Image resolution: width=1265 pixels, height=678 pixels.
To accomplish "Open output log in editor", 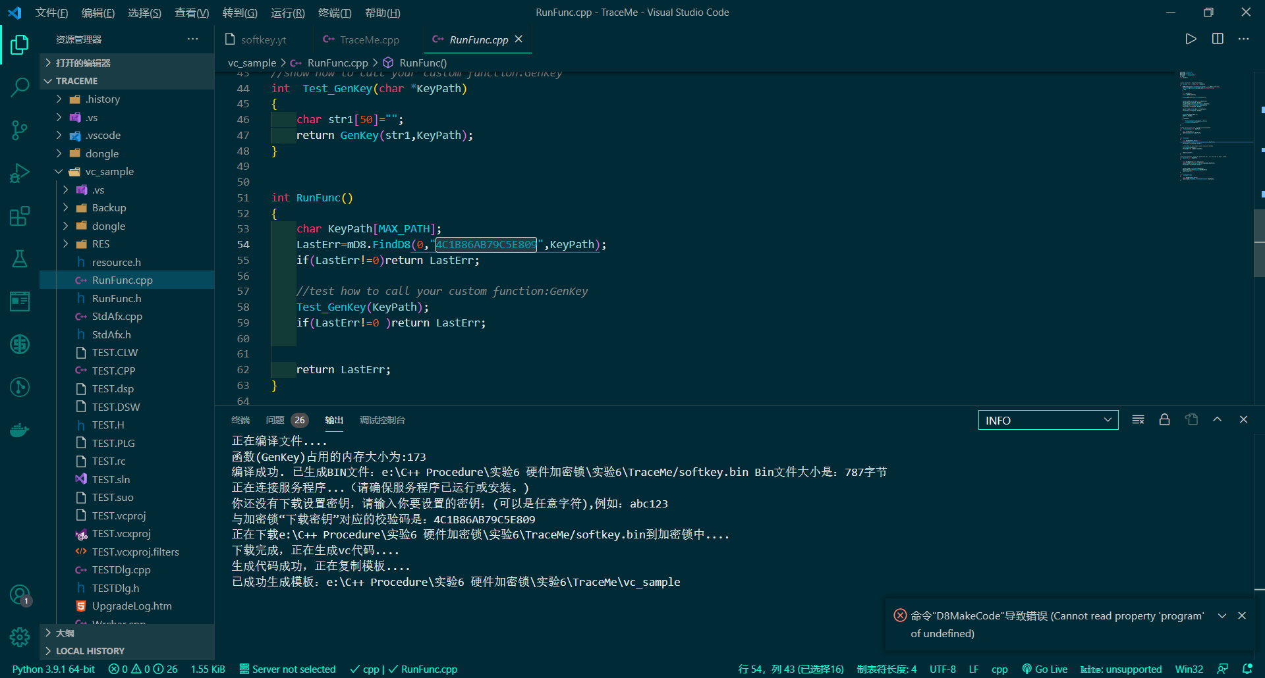I will (1191, 419).
